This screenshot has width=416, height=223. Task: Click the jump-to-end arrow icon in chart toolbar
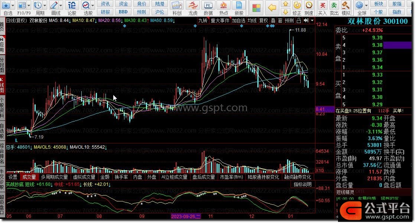tap(306, 20)
